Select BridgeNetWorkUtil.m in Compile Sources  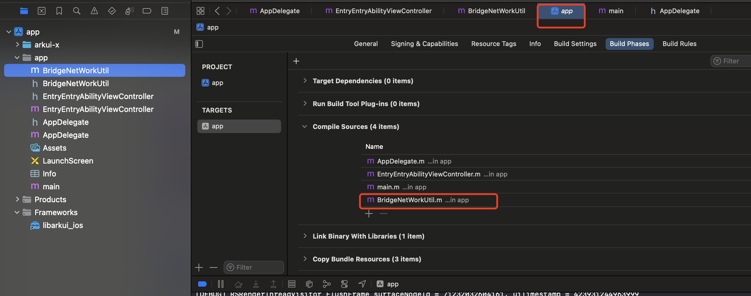tap(418, 200)
